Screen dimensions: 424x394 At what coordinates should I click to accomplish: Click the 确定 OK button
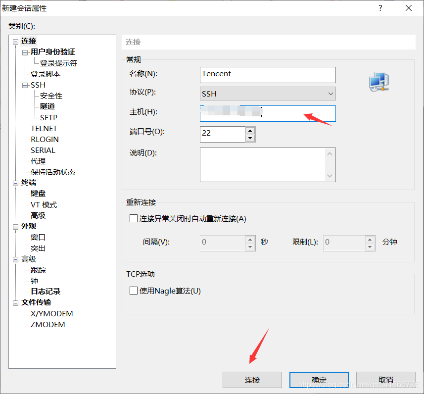tap(319, 380)
